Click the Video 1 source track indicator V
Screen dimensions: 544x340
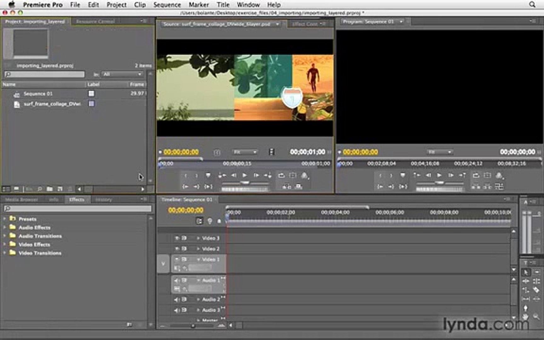coord(163,263)
